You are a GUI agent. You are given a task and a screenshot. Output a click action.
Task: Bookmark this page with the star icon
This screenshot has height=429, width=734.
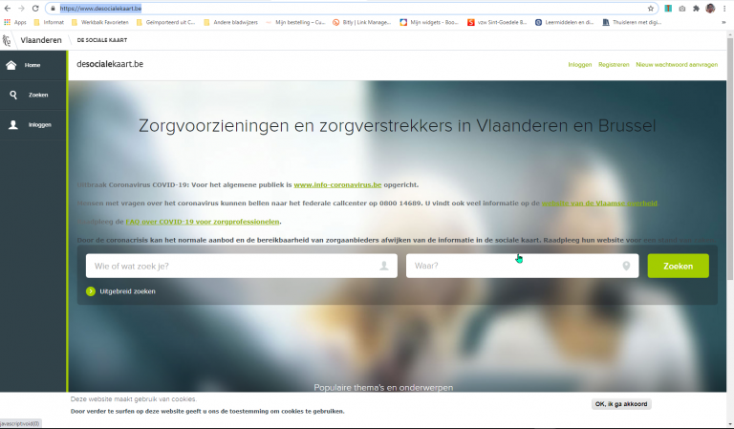click(x=651, y=9)
